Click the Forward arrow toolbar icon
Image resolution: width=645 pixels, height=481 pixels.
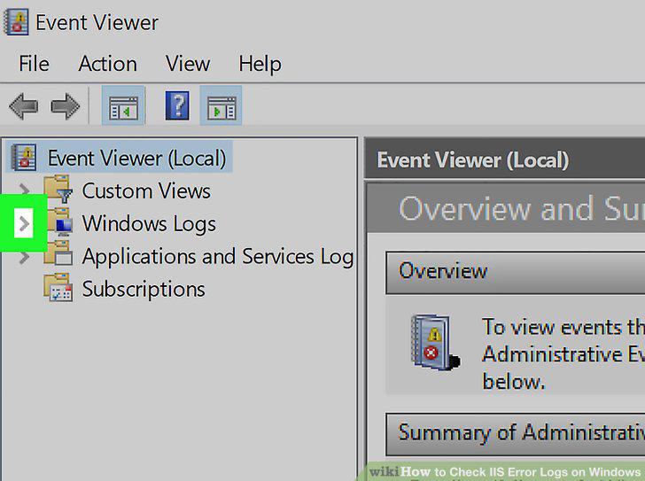[65, 106]
